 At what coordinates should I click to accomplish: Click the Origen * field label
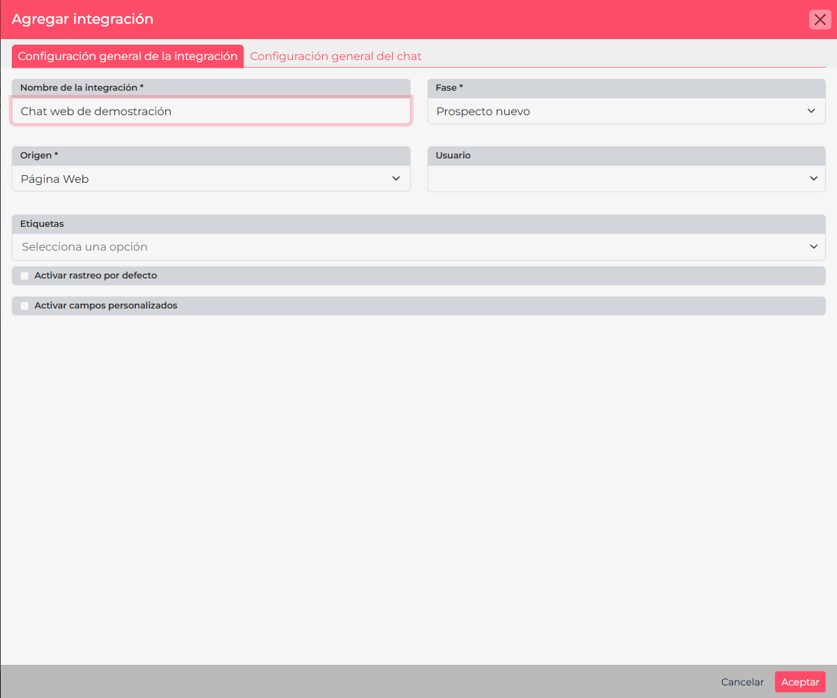39,156
